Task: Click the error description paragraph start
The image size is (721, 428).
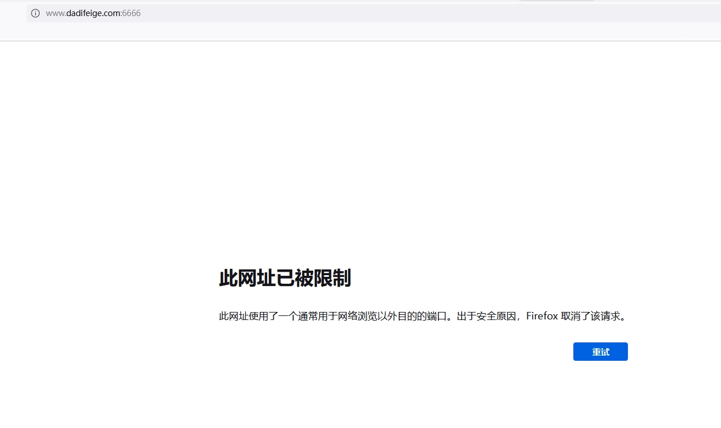Action: point(224,316)
